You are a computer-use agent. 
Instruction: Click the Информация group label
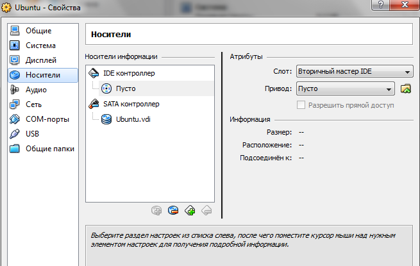[x=250, y=119]
